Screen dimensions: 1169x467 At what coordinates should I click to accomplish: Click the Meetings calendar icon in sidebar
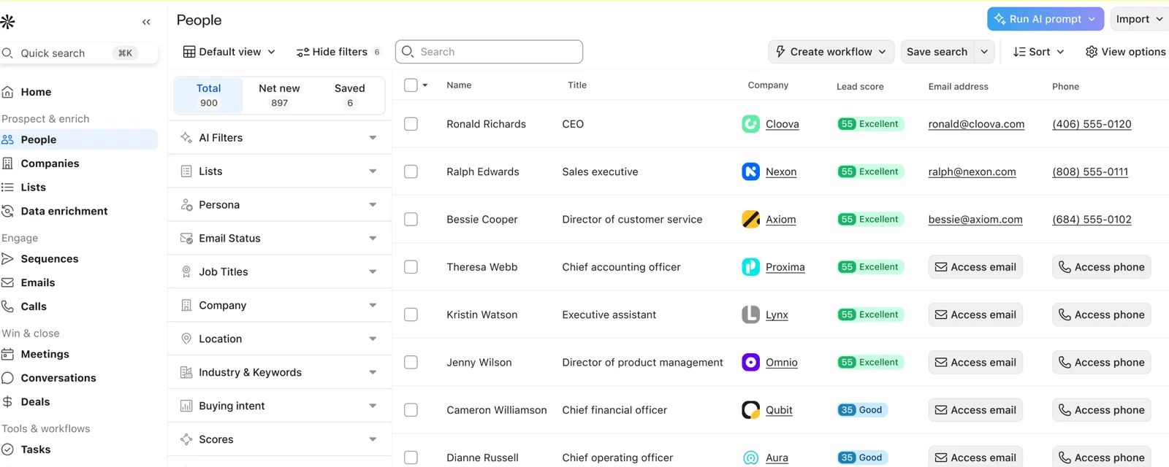(7, 354)
